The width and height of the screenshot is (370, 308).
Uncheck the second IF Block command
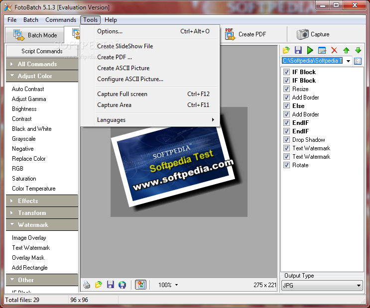click(286, 81)
